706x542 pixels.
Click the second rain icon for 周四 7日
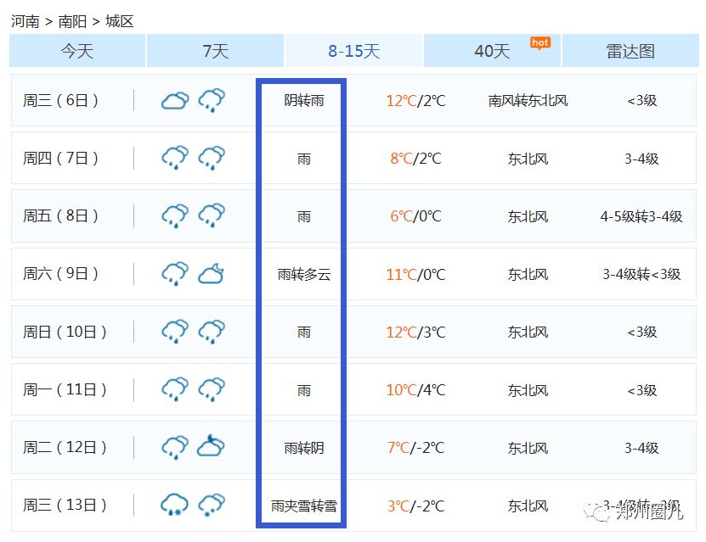[x=211, y=159]
